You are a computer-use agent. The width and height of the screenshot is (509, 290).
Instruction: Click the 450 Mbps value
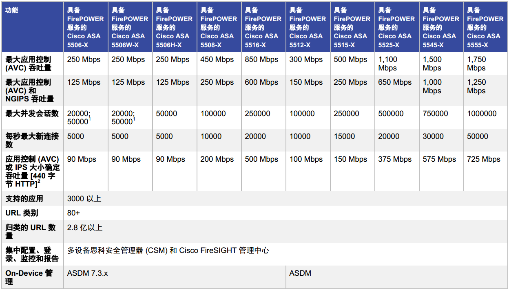coord(217,59)
